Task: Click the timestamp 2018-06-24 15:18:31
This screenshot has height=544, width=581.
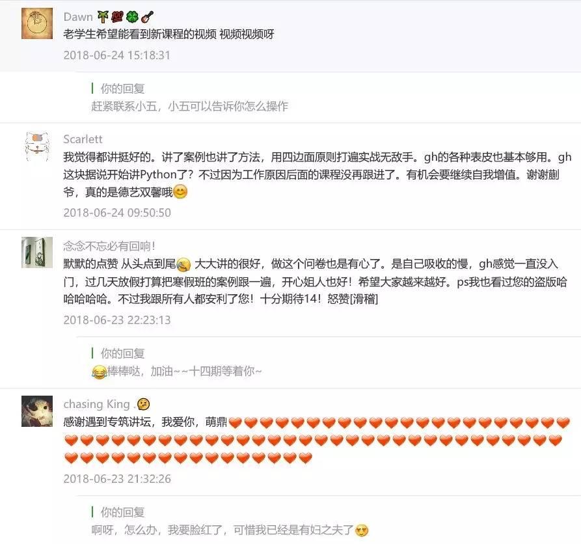Action: click(116, 55)
